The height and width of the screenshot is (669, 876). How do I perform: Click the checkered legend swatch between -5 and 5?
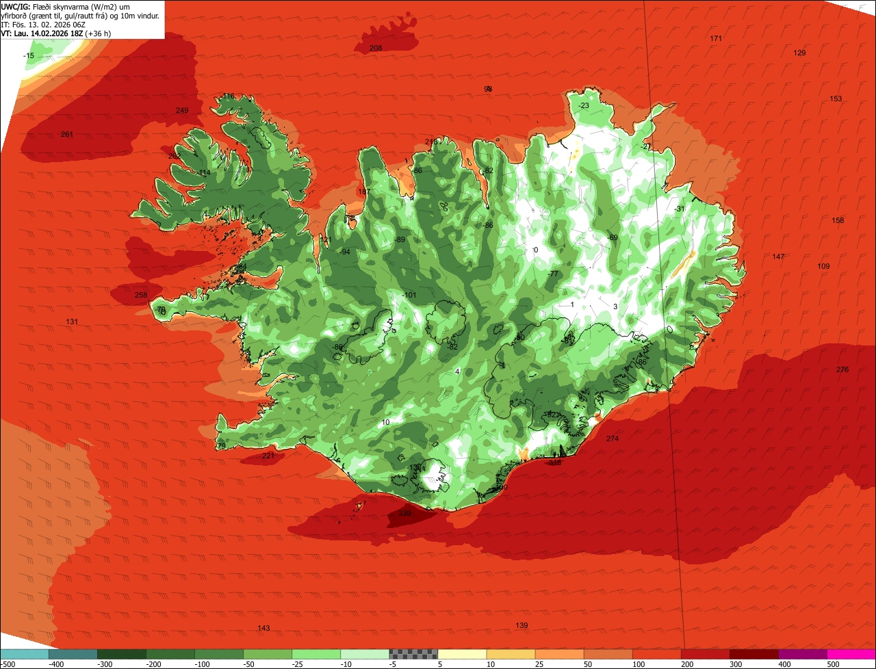(413, 654)
